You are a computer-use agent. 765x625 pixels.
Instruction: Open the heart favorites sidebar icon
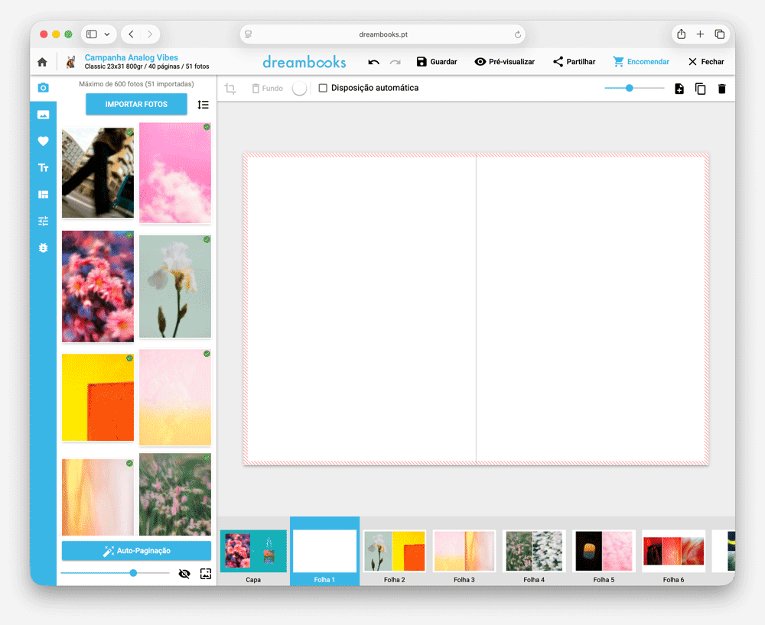point(43,141)
